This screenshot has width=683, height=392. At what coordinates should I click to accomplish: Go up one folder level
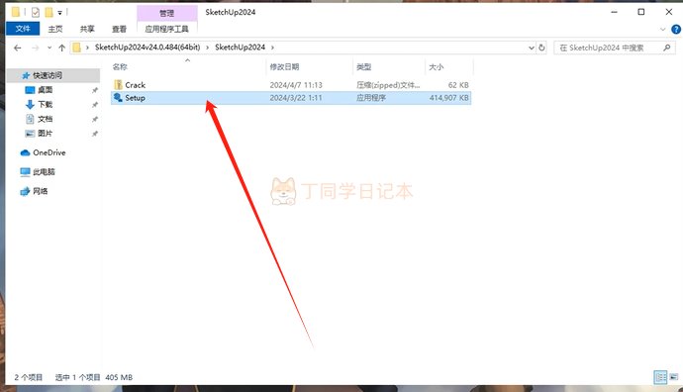pyautogui.click(x=61, y=48)
